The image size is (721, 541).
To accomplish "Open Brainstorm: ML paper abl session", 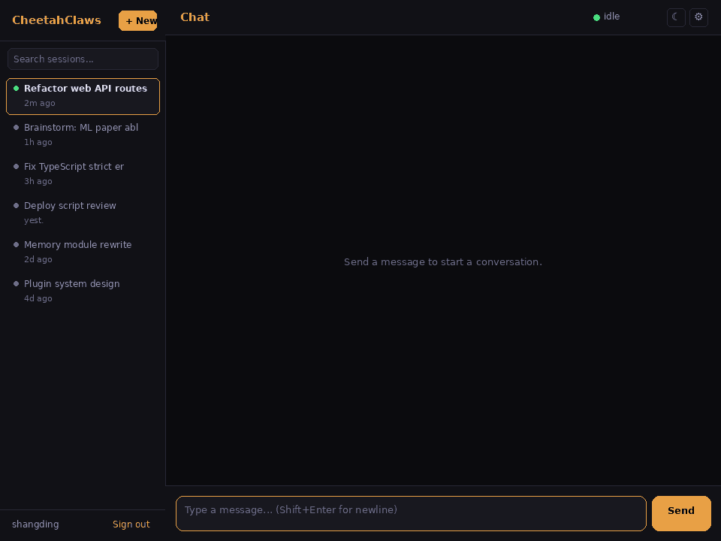I will pyautogui.click(x=83, y=134).
